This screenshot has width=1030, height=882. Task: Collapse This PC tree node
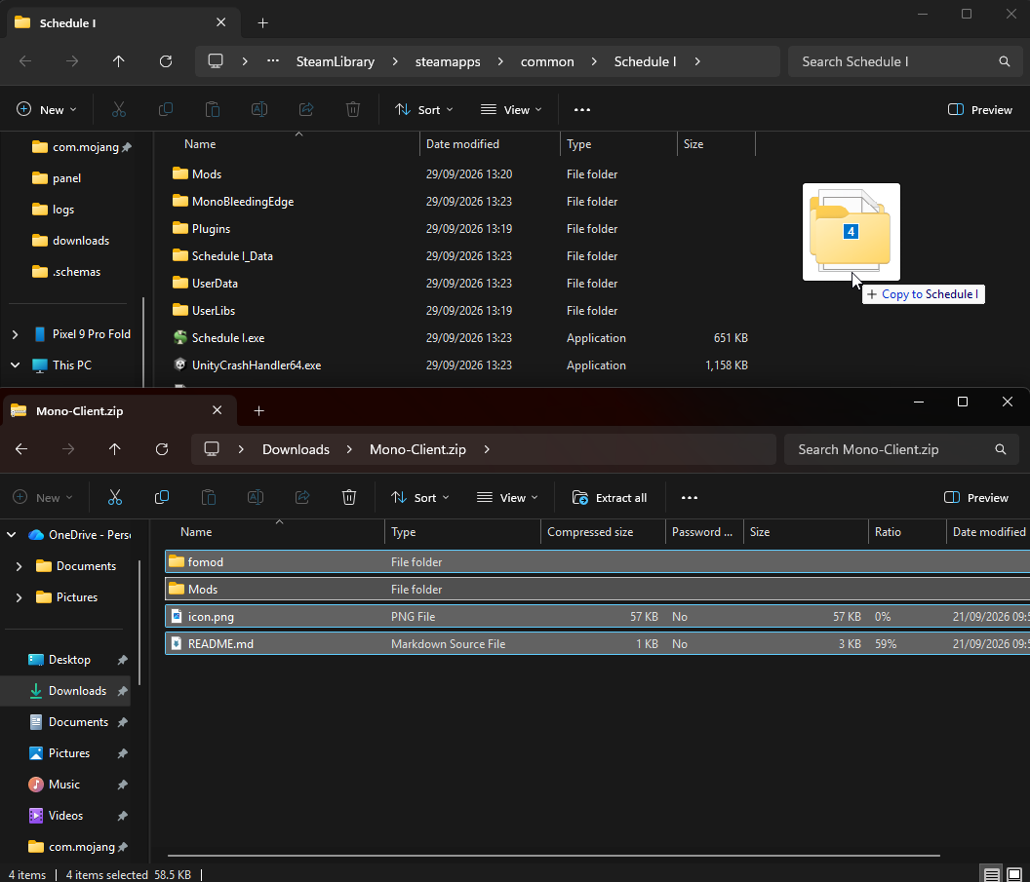[x=15, y=364]
